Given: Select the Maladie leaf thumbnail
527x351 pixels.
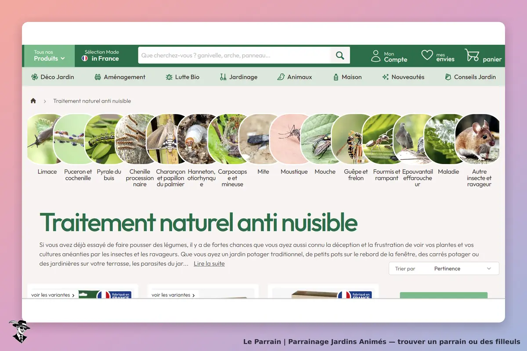Looking at the screenshot, I should point(442,139).
